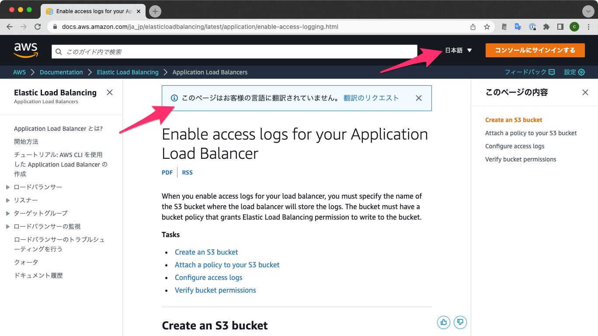Open AWS breadcrumb link

click(x=19, y=72)
